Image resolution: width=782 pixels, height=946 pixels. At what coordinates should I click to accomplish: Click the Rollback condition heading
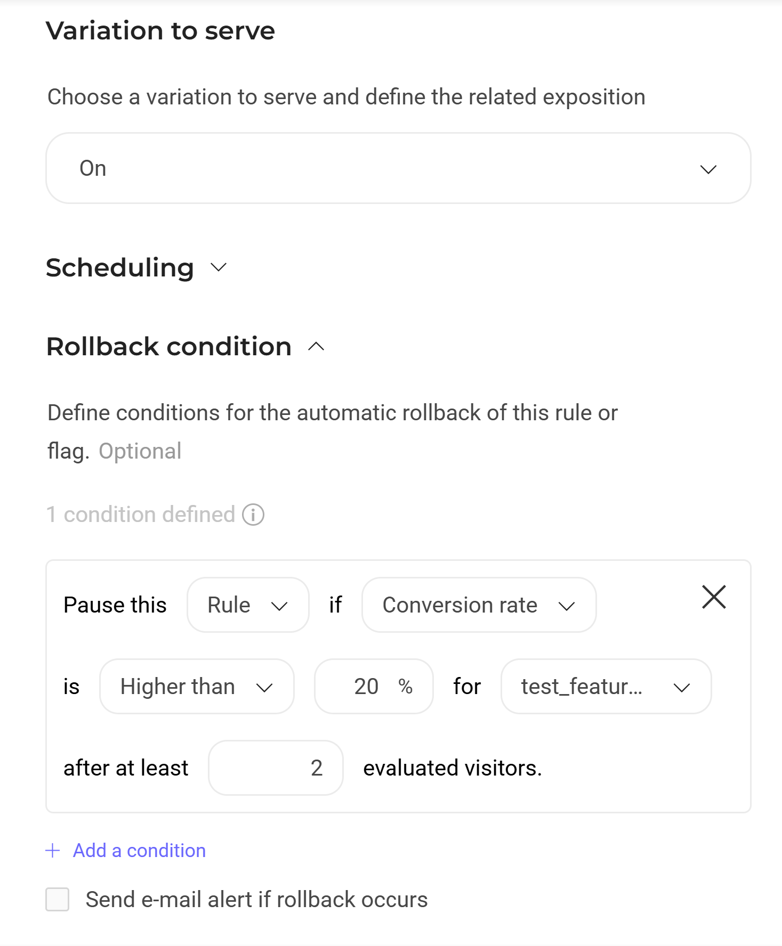169,347
